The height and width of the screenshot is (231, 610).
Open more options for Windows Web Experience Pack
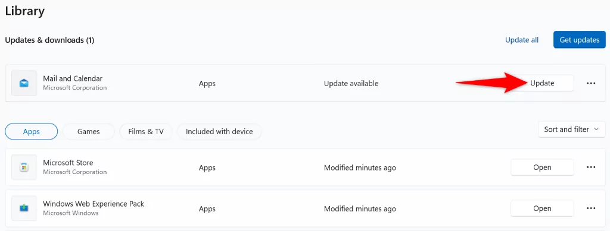click(591, 208)
